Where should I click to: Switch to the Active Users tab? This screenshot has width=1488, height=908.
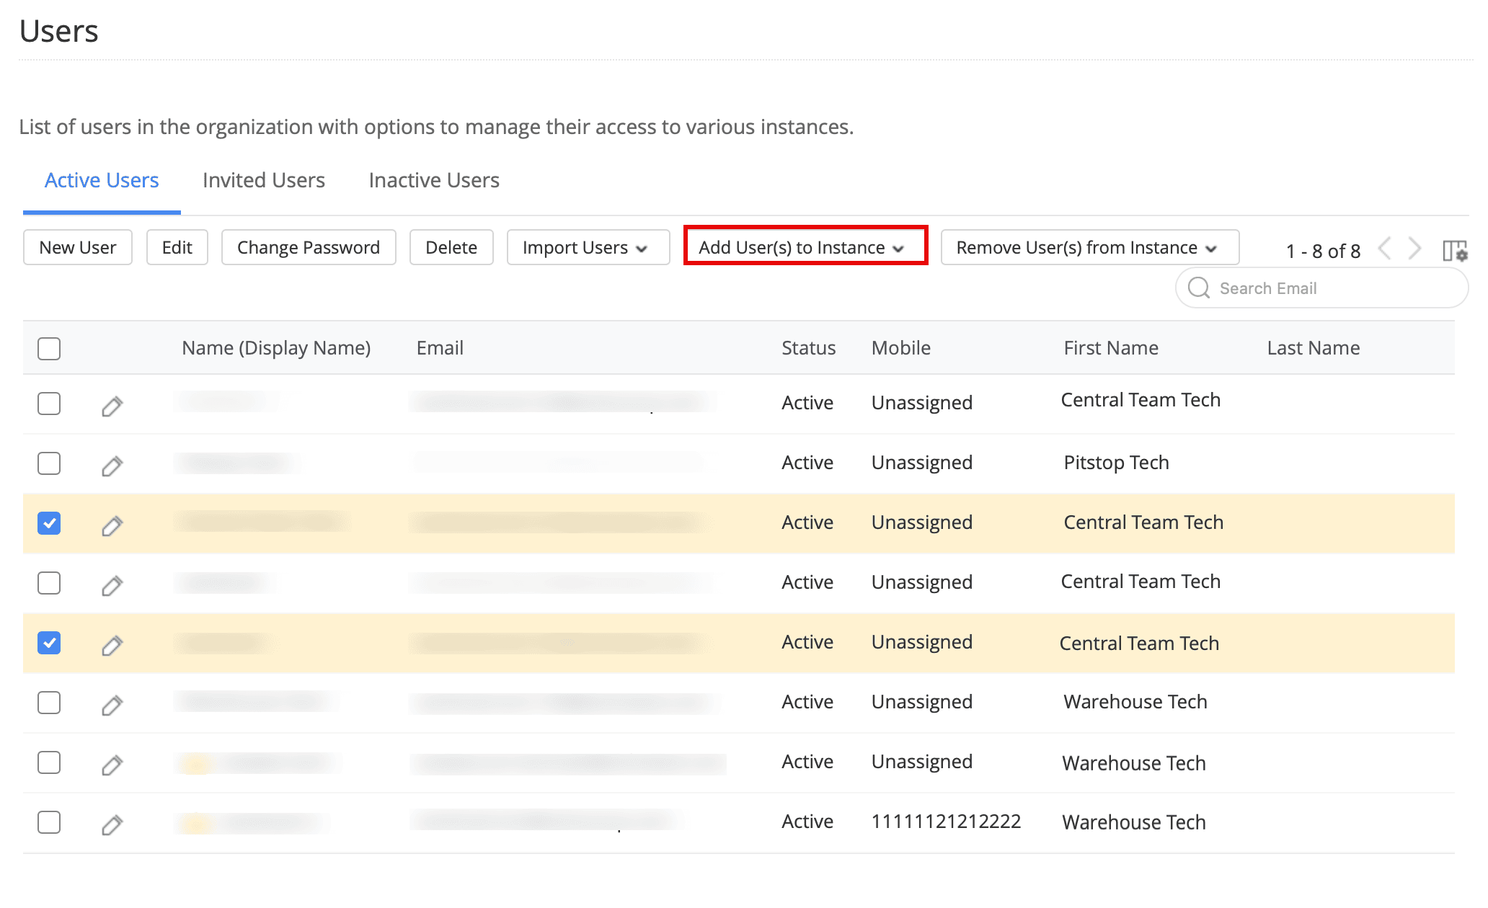102,180
